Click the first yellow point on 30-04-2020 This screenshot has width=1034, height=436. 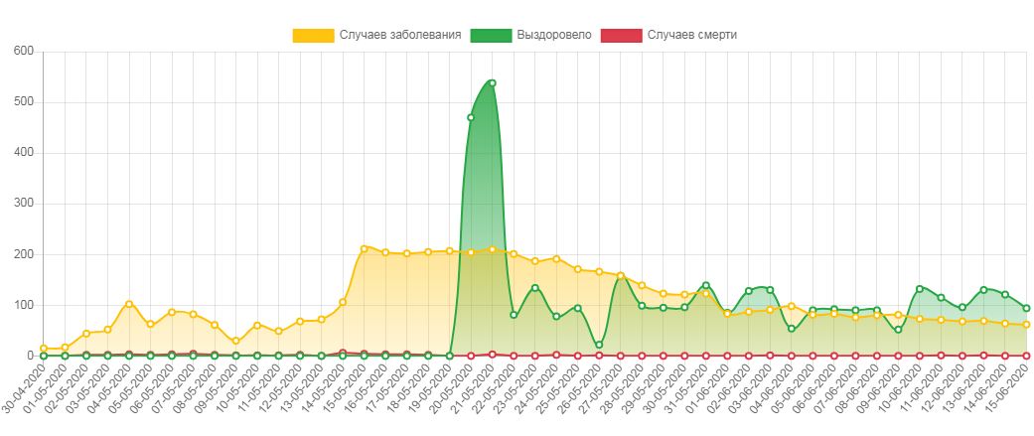[44, 349]
